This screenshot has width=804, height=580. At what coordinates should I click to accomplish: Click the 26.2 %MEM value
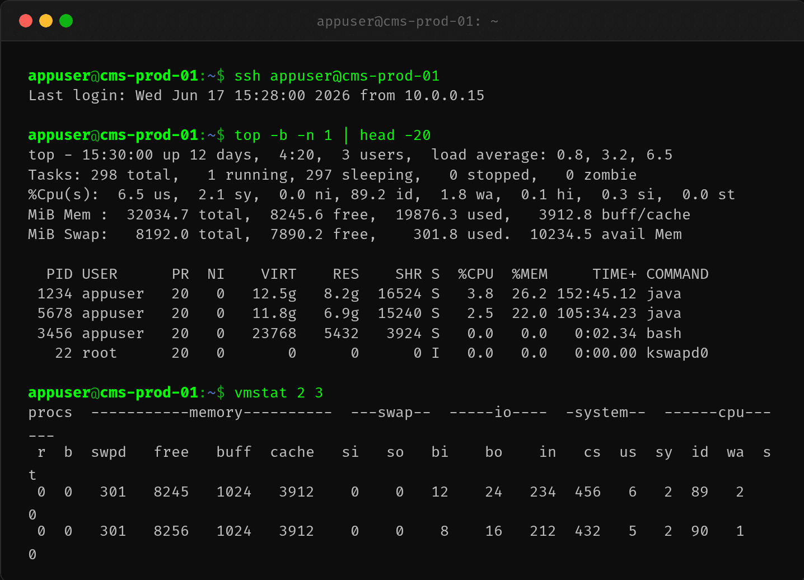coord(530,293)
